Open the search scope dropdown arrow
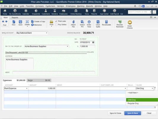Screen dimensions: 158x119 click(151, 12)
